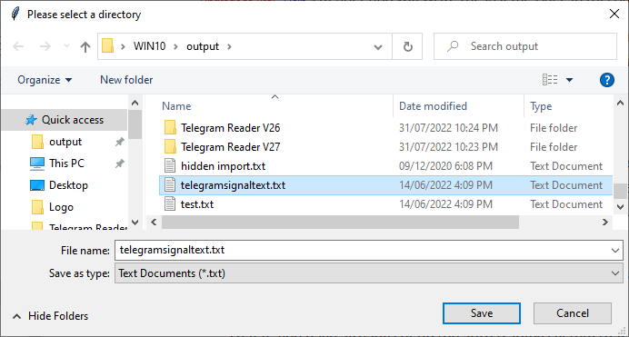Click the Cancel button
Image resolution: width=629 pixels, height=337 pixels.
[573, 313]
